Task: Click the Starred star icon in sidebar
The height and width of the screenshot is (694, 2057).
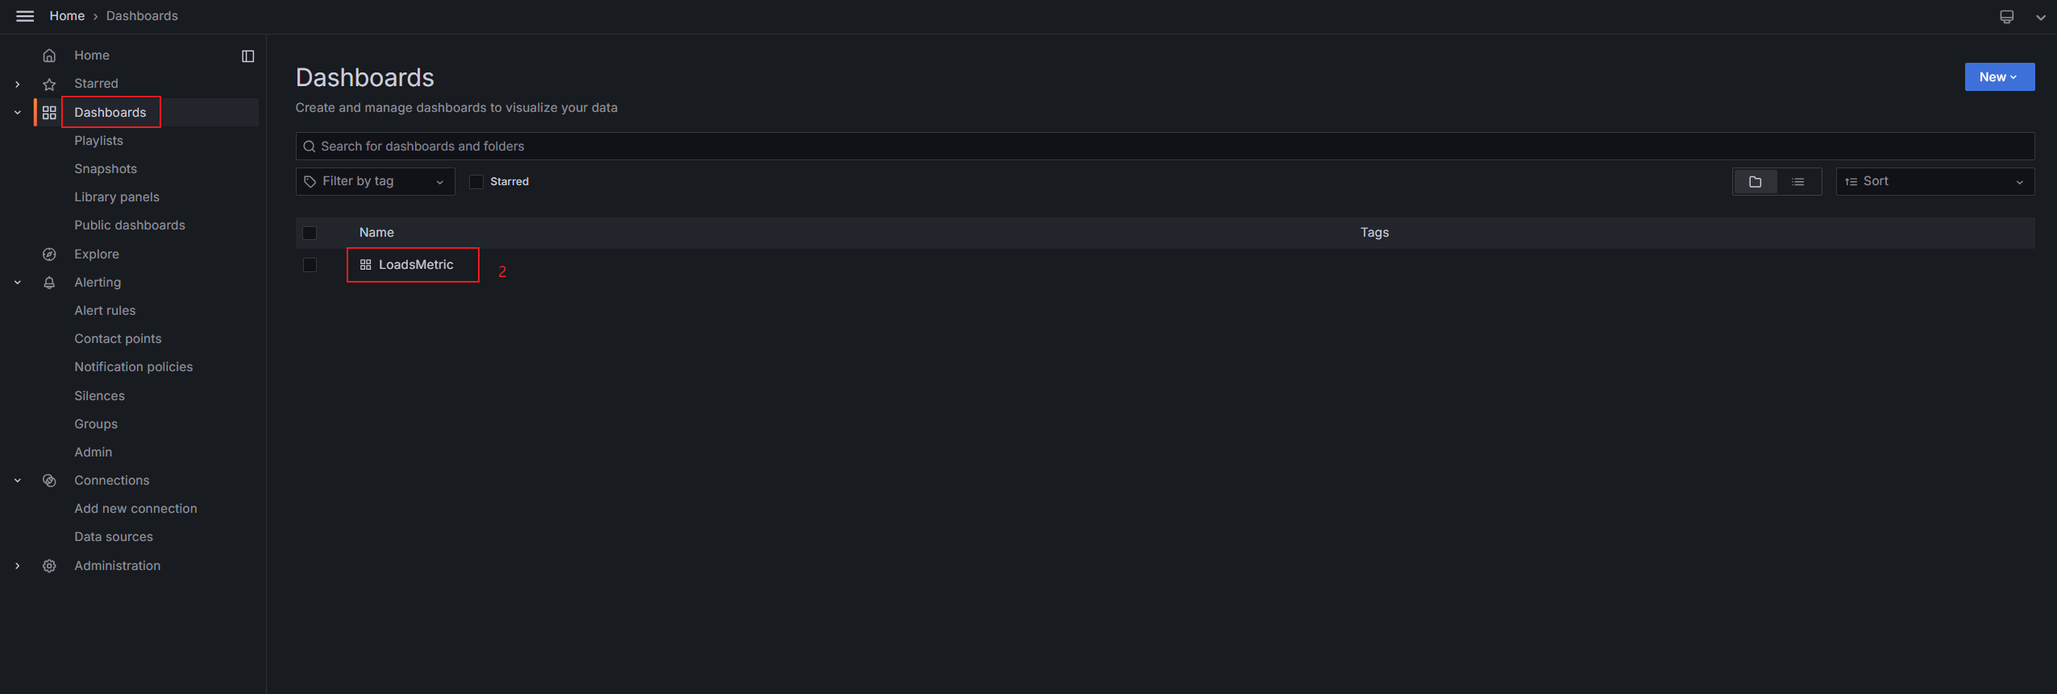Action: [x=49, y=84]
